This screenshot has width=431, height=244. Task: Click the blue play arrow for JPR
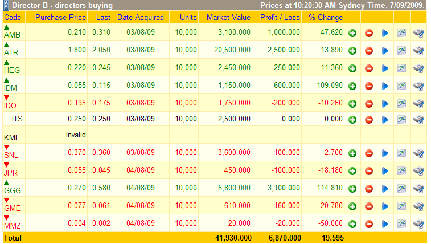tap(385, 172)
